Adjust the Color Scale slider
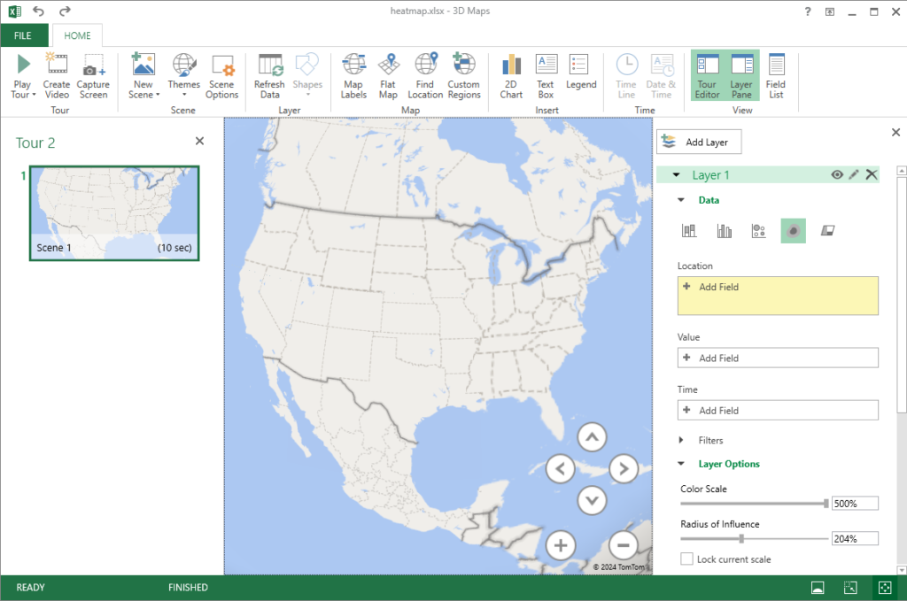This screenshot has width=907, height=601. pos(826,504)
